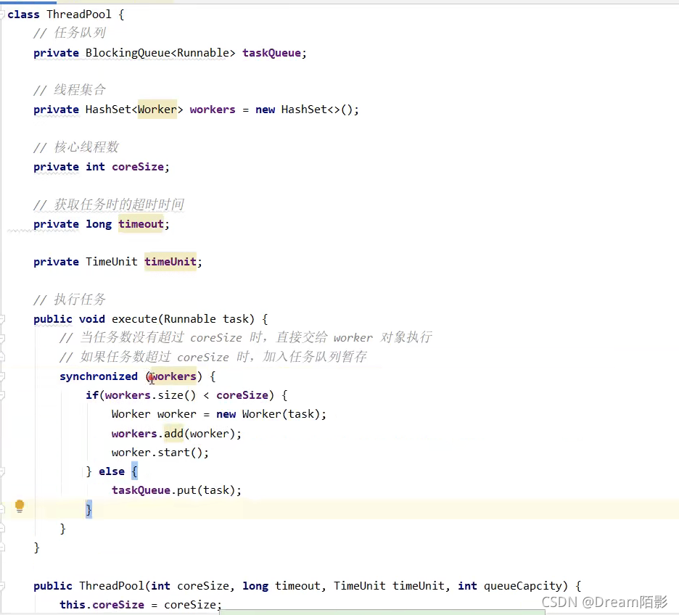
Task: Click "void" keyword in execute signature
Action: pos(92,319)
